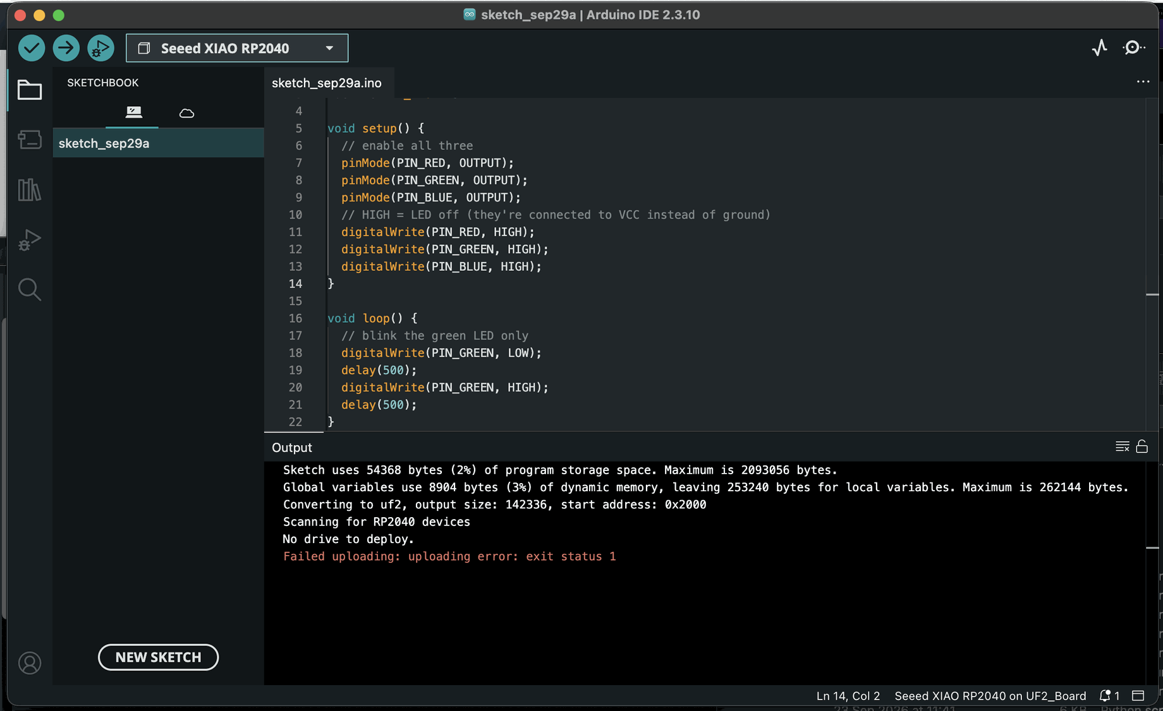This screenshot has height=711, width=1163.
Task: Start debugging with the debug play icon
Action: 100,48
